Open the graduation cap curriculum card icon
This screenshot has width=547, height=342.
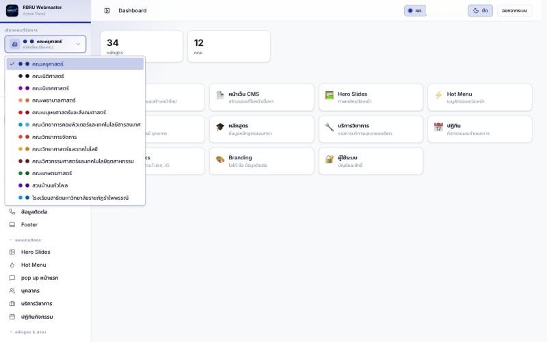click(220, 127)
